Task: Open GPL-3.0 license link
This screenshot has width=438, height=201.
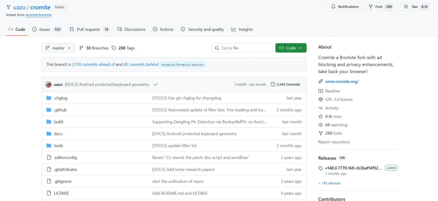Action: click(339, 99)
